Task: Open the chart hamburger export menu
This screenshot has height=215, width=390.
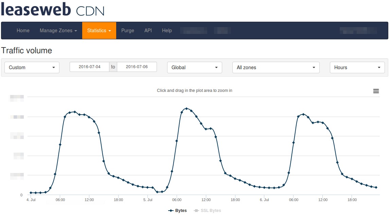Action: 376,91
